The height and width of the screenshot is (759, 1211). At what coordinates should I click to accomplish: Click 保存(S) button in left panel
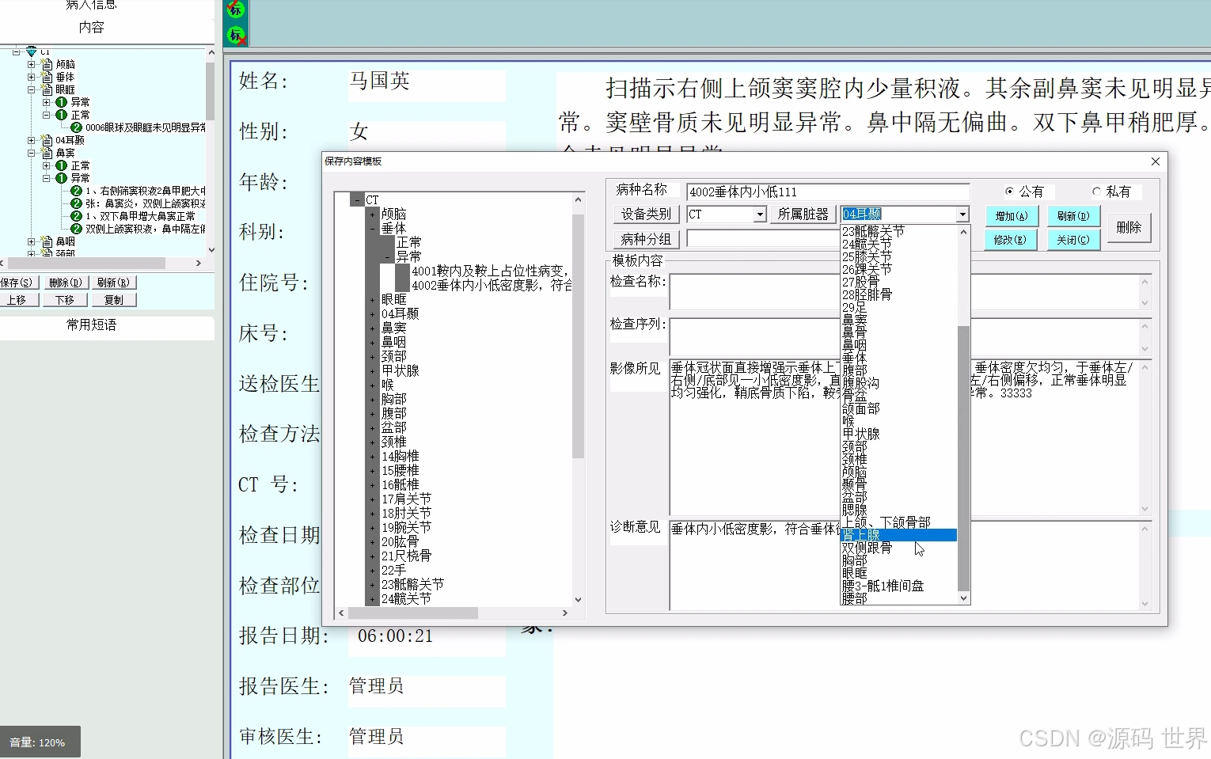click(17, 283)
